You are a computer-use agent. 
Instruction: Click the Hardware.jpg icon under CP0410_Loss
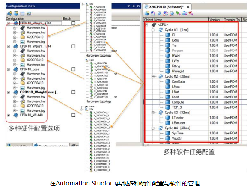[23, 87]
